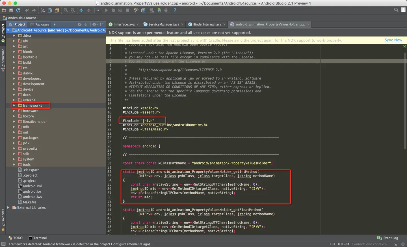
Task: Expand the packages folder
Action: (x=14, y=138)
